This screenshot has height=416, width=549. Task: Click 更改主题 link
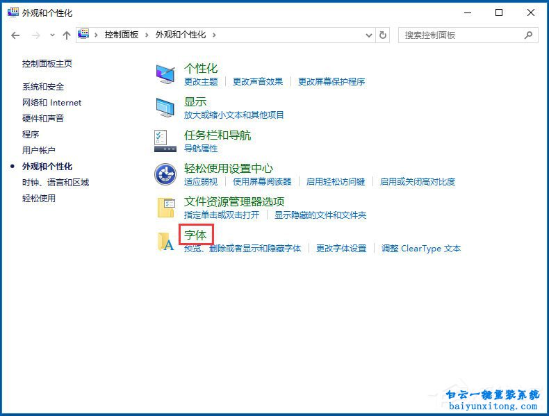point(201,81)
